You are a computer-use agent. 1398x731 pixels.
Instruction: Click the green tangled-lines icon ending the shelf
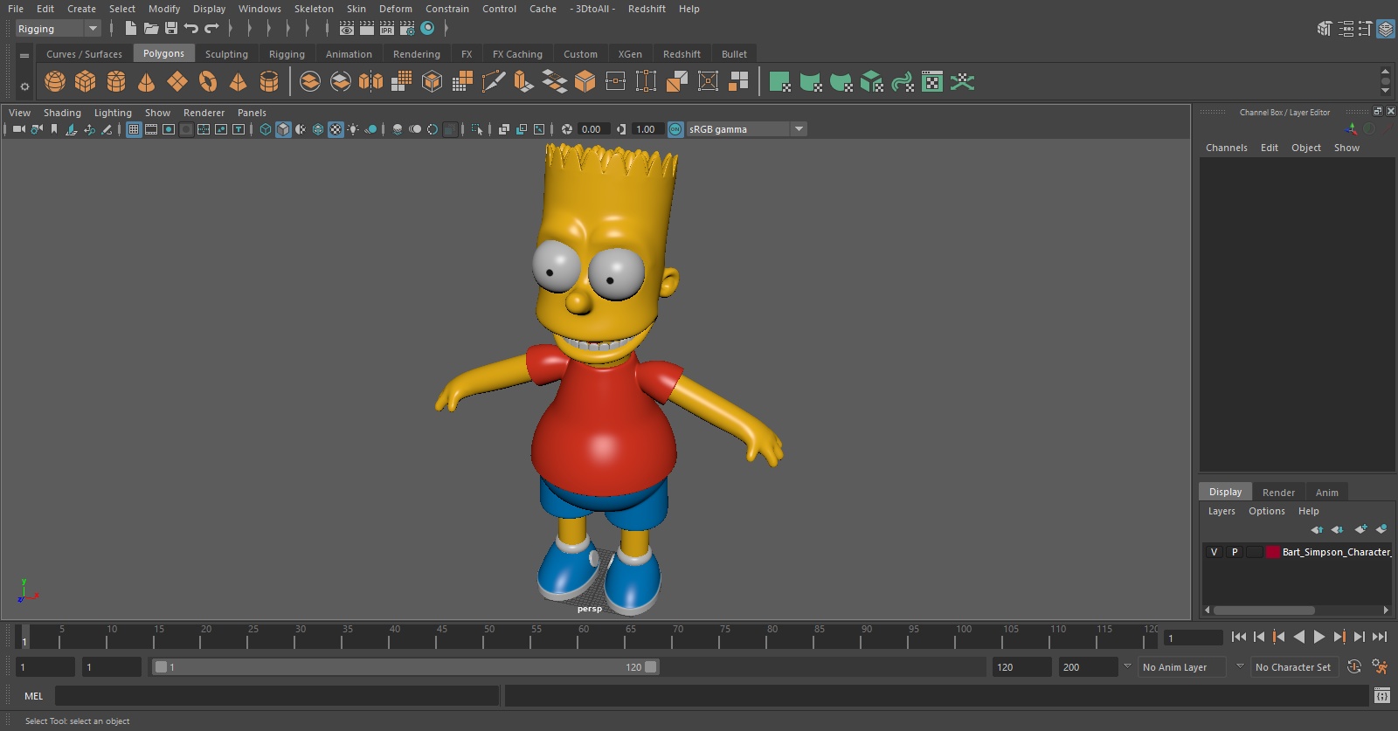click(x=962, y=82)
